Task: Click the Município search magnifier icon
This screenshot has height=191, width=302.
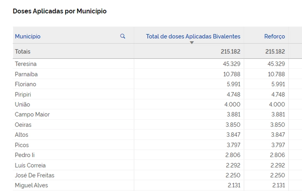Action: 123,36
